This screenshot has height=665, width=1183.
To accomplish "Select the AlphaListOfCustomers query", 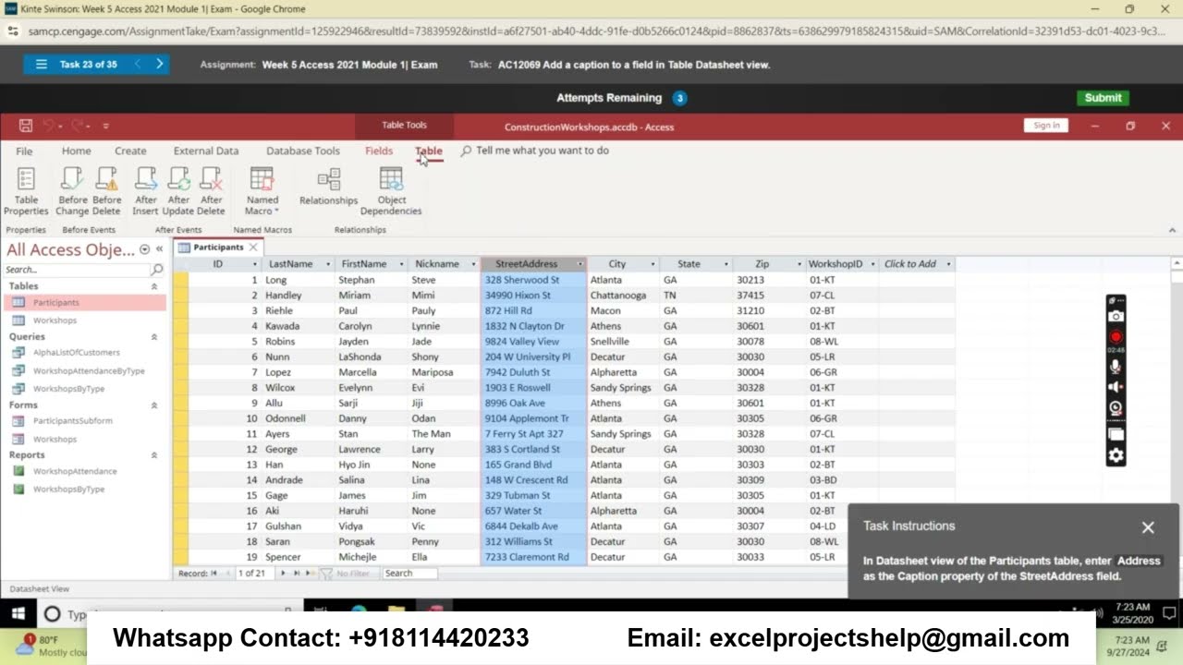I will click(76, 353).
